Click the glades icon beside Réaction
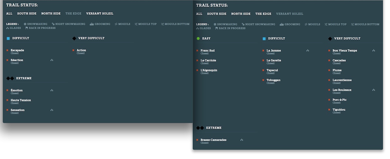390x159 pixels. click(52, 60)
